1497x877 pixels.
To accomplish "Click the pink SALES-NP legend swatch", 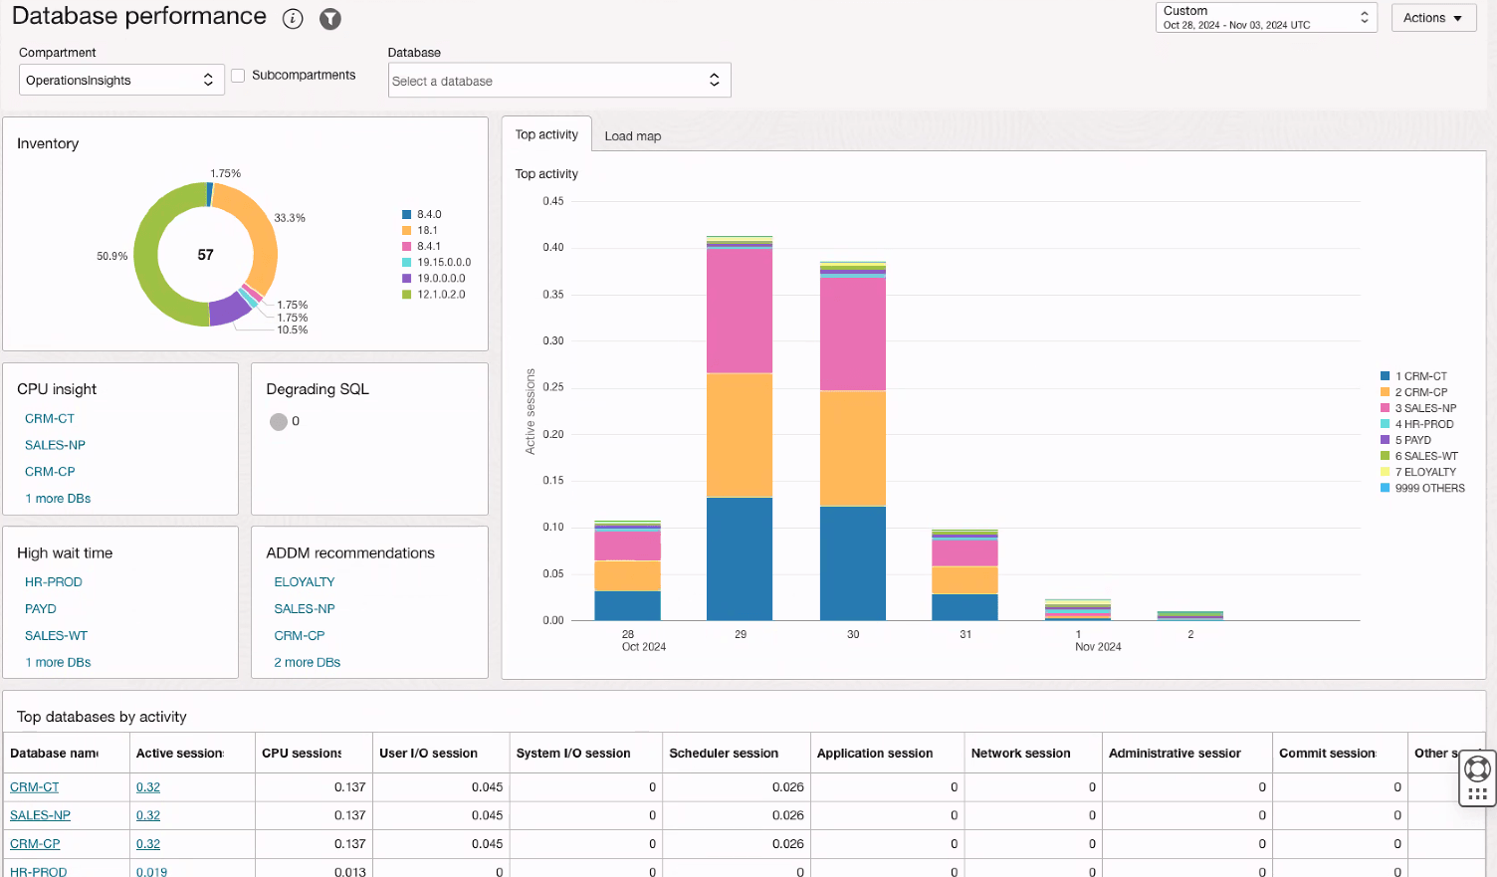I will pyautogui.click(x=1384, y=408).
